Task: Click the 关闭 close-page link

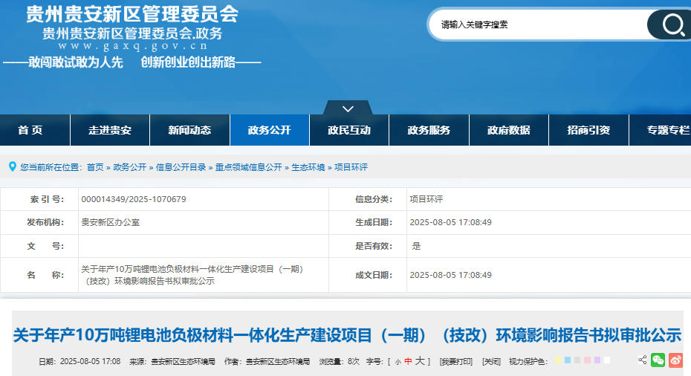Action: [x=491, y=362]
